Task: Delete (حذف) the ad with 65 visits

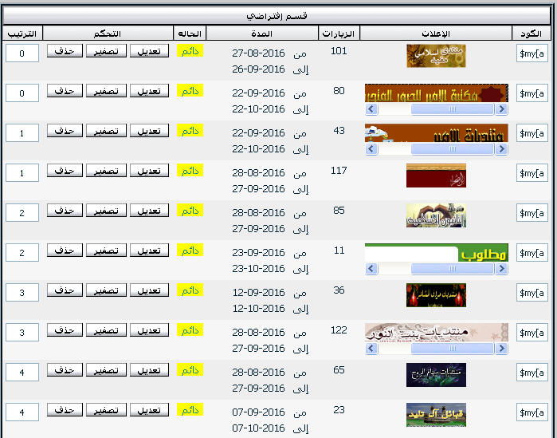Action: coord(65,369)
